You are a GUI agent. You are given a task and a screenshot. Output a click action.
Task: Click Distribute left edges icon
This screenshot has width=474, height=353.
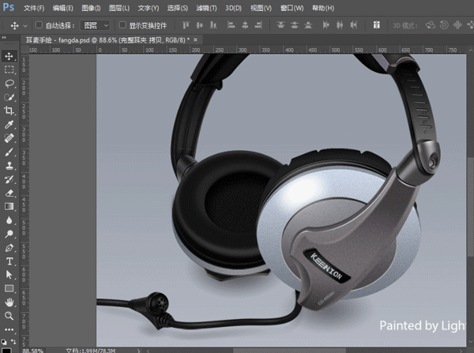pos(325,25)
